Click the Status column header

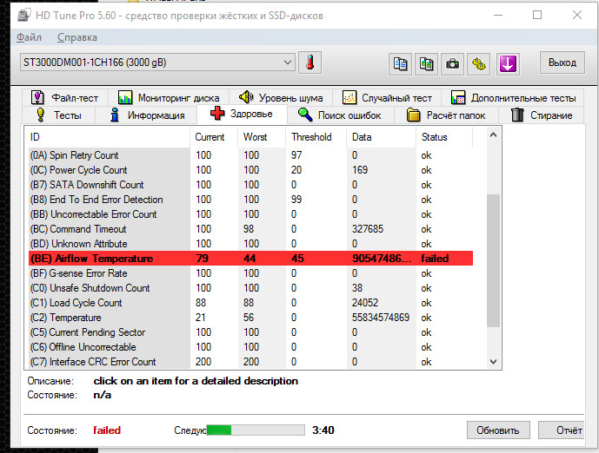coord(444,137)
